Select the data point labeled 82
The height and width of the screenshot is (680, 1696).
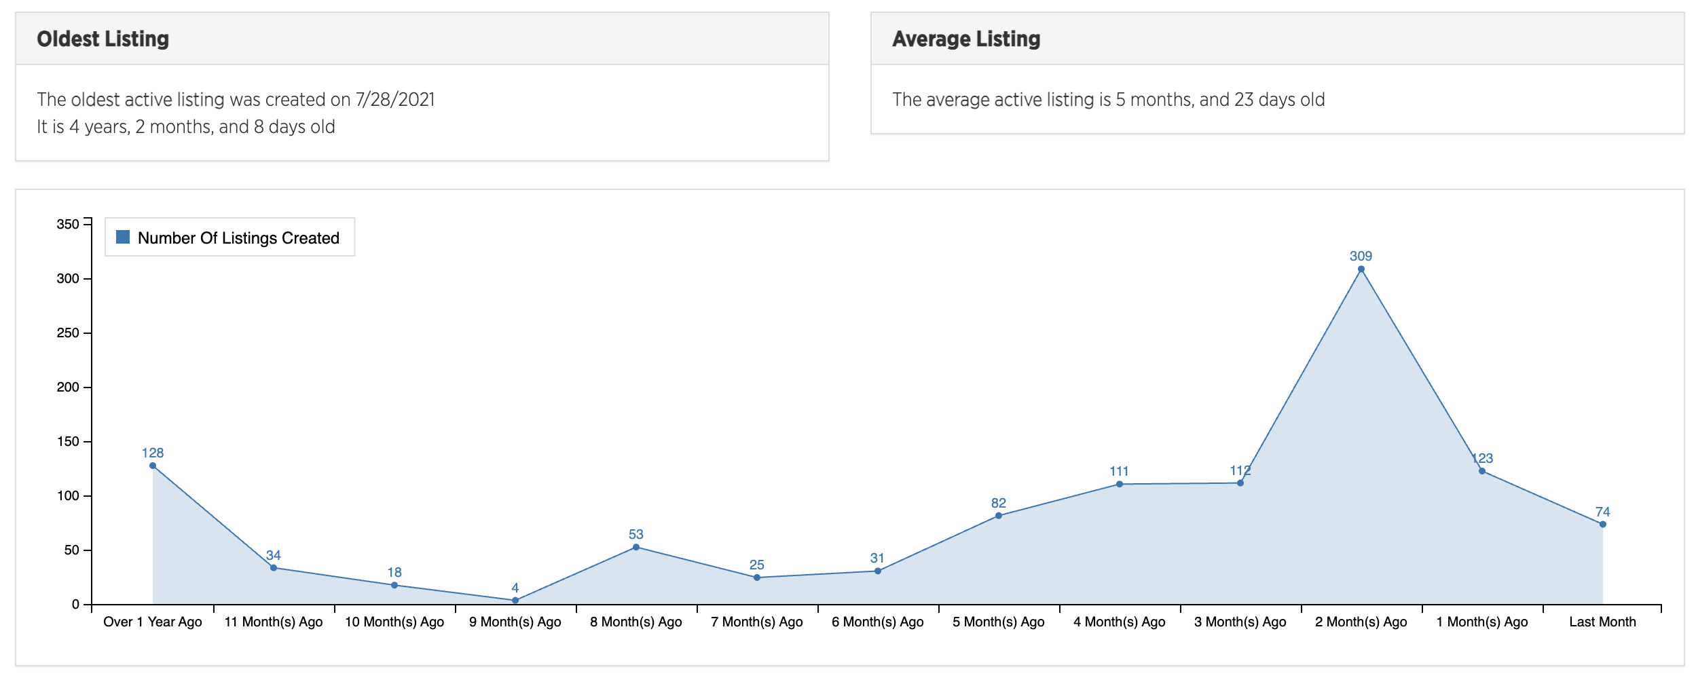(x=998, y=516)
